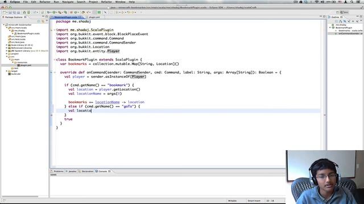Image resolution: width=364 pixels, height=204 pixels.
Task: Switch to BookmarkPlugin.scala editor tab
Action: pyautogui.click(x=65, y=17)
